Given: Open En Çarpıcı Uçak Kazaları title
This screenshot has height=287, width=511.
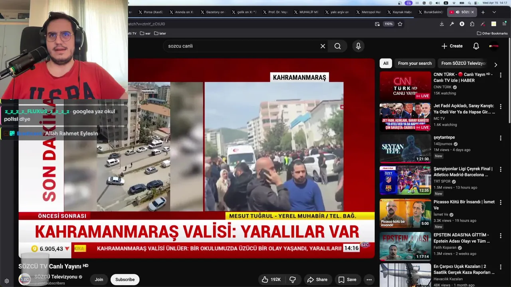Looking at the screenshot, I should click(x=464, y=269).
